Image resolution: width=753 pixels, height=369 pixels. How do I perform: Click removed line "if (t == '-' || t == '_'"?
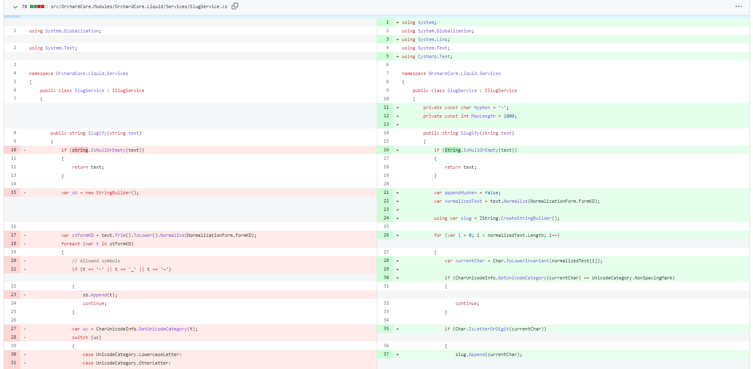pos(122,269)
